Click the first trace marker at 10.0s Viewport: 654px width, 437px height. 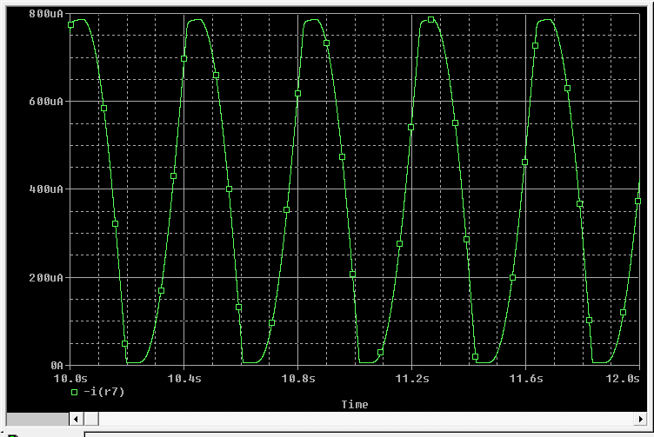coord(71,25)
